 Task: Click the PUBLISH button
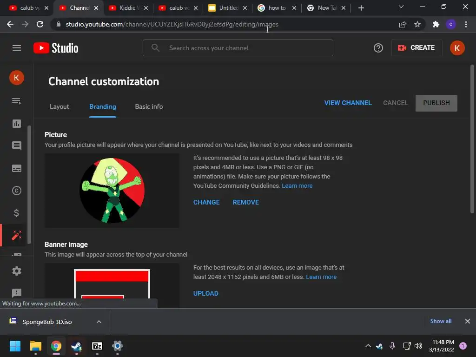click(x=436, y=103)
